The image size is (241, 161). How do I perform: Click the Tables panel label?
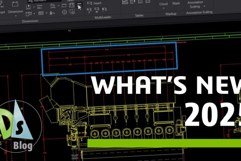(139, 16)
